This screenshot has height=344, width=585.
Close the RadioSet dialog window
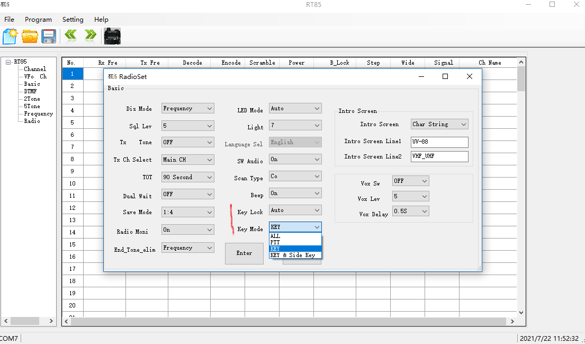(469, 76)
